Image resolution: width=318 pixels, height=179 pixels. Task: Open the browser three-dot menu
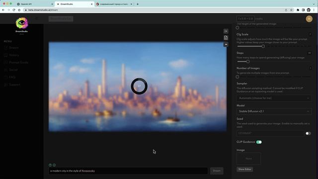coord(314,10)
